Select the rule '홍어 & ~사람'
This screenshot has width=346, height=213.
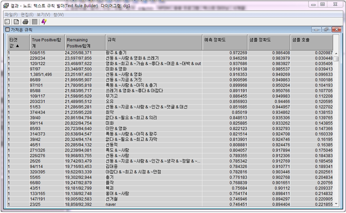point(117,194)
